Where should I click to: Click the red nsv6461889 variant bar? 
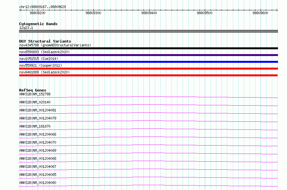coord(148,75)
